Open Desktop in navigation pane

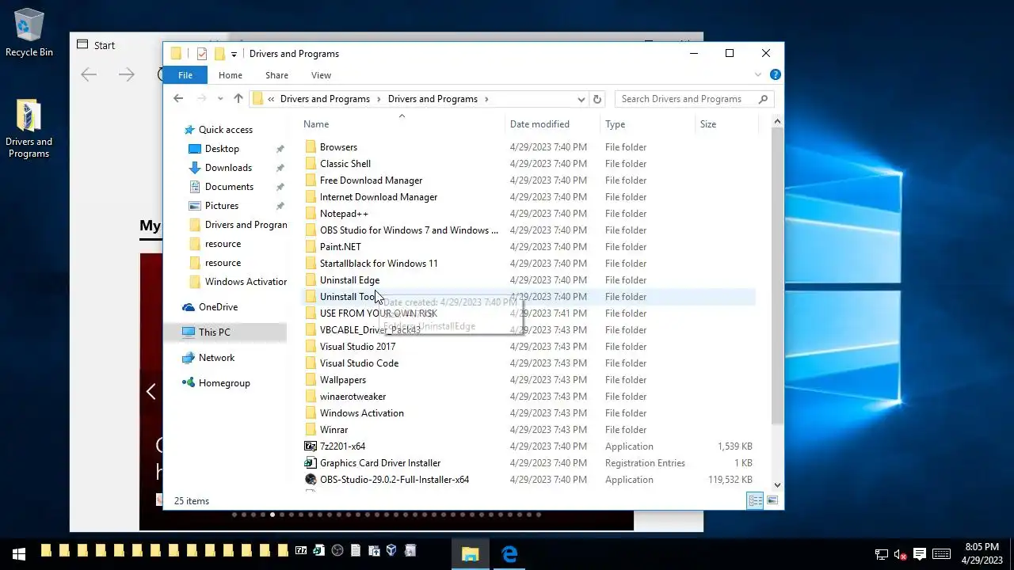point(222,149)
